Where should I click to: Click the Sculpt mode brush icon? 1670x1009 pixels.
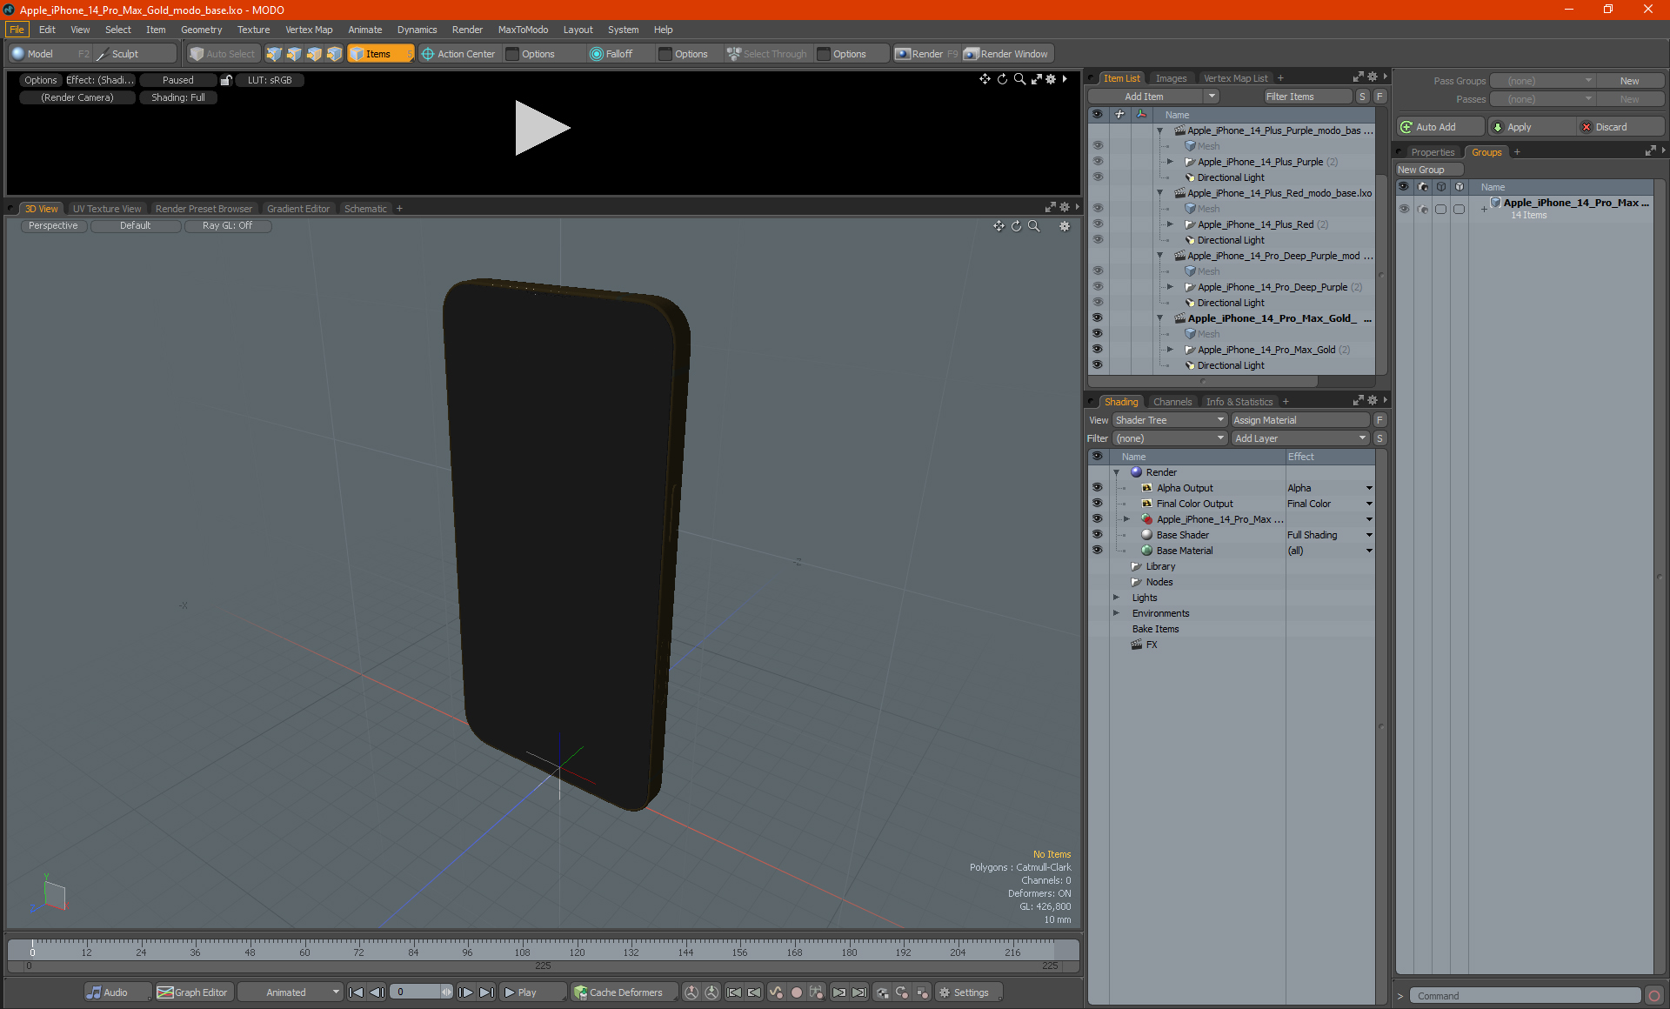[103, 54]
